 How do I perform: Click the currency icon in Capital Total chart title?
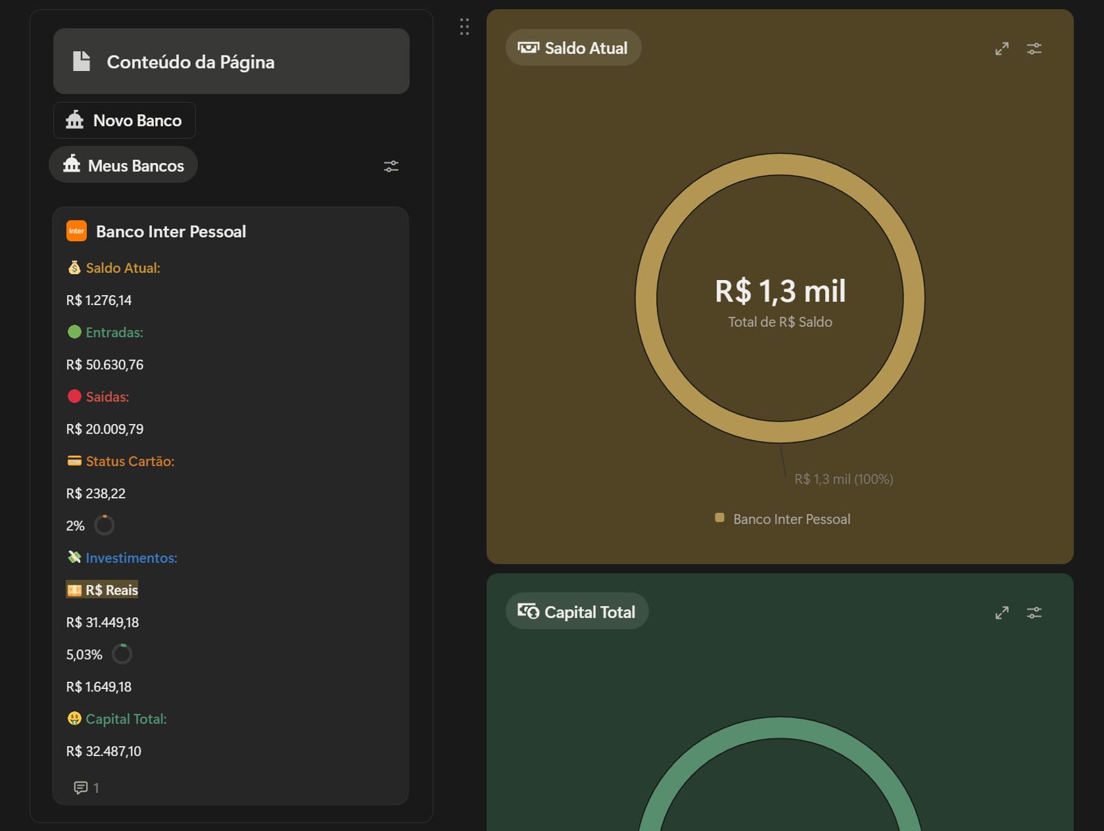528,611
